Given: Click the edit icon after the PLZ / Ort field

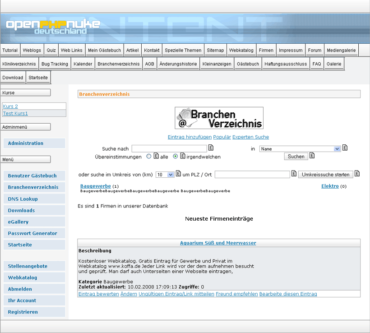Looking at the screenshot, I should (x=294, y=174).
